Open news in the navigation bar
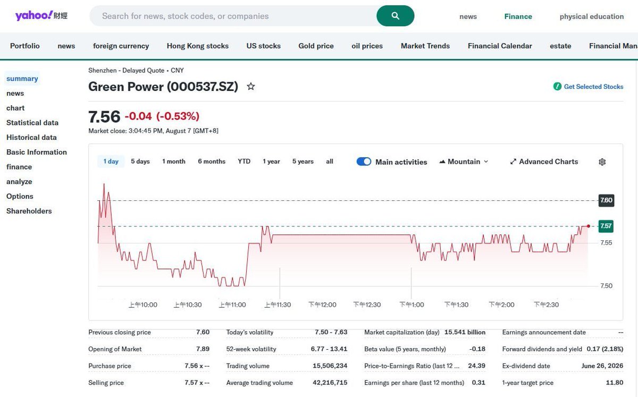Viewport: 638px width, 397px height. tap(66, 46)
